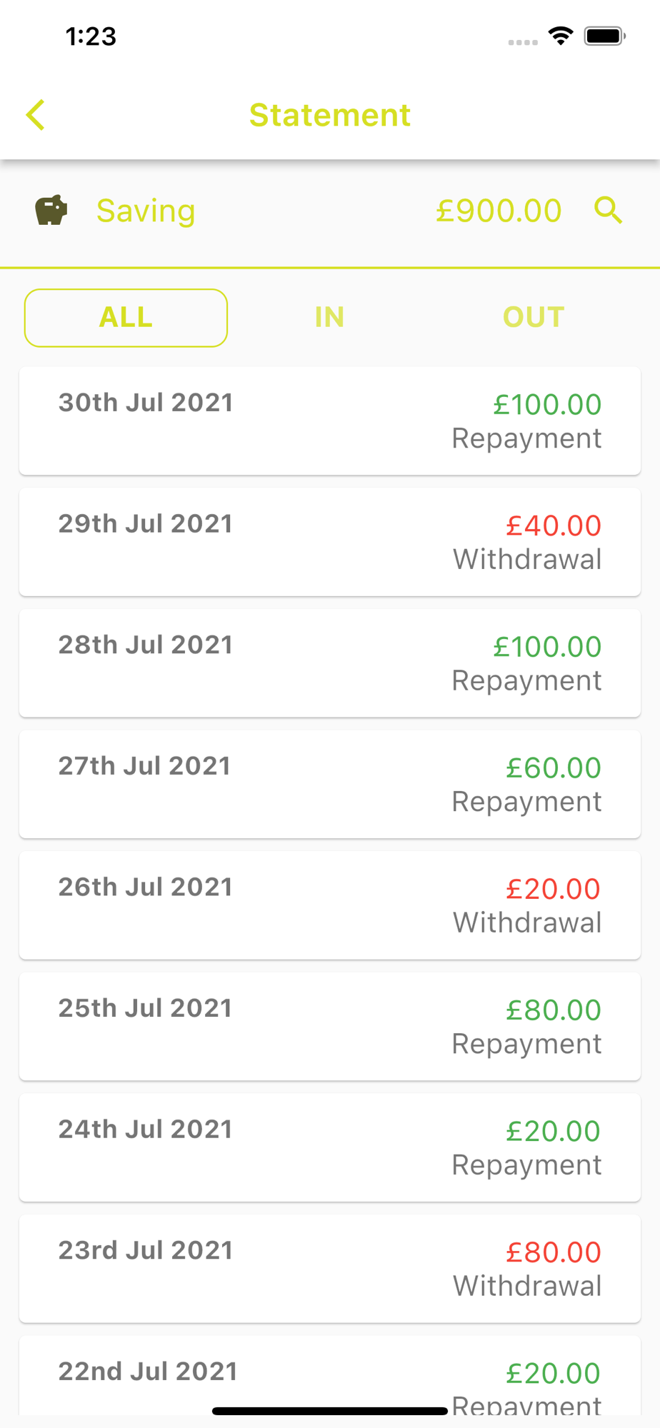The width and height of the screenshot is (660, 1428).
Task: Select the ALL filter tab
Action: coord(126,318)
